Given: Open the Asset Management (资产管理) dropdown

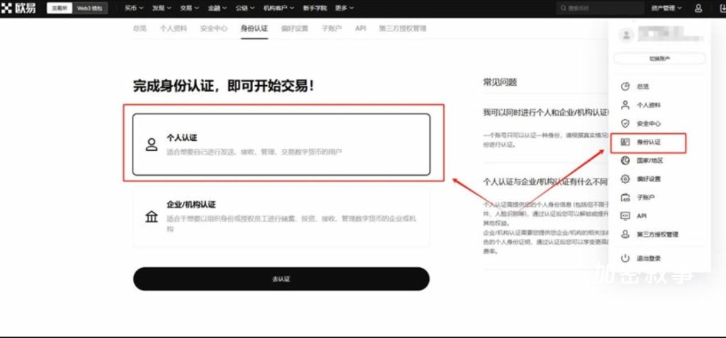Looking at the screenshot, I should [666, 9].
